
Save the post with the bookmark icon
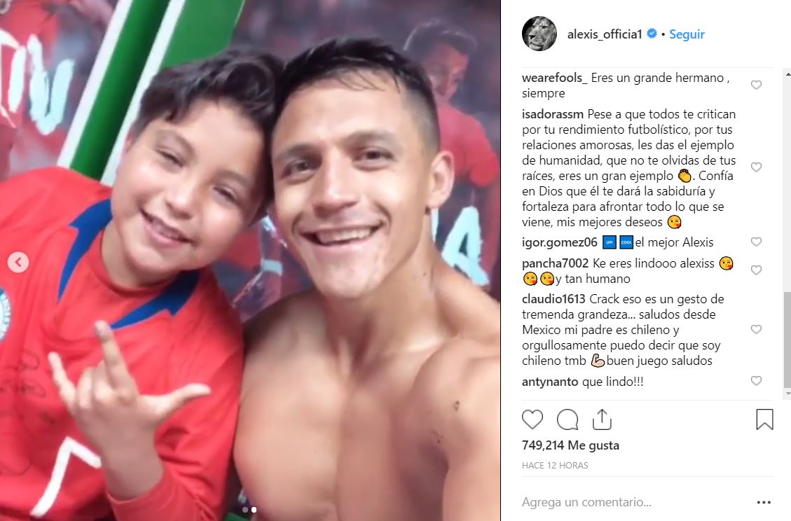coord(764,419)
